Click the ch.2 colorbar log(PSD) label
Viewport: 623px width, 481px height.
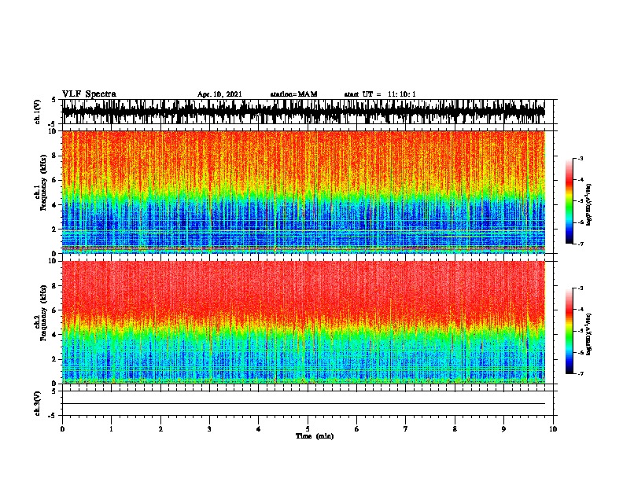(588, 334)
